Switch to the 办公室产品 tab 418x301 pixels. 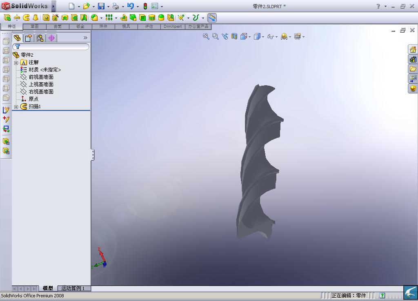coord(198,27)
